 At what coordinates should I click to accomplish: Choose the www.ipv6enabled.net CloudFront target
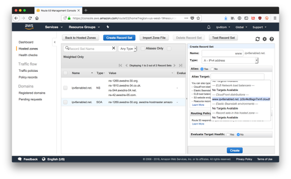241,99
